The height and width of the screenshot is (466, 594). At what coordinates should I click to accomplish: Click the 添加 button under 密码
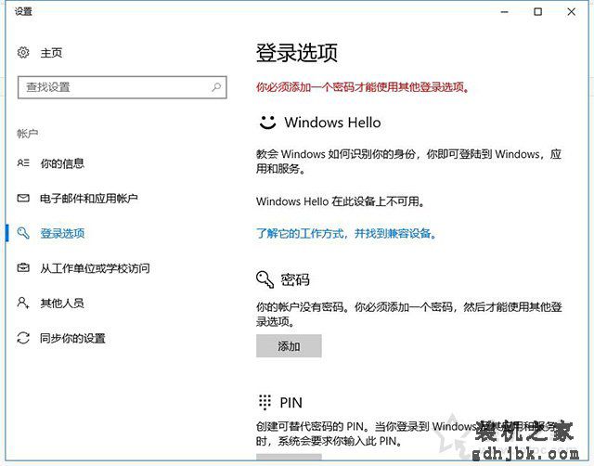point(289,345)
